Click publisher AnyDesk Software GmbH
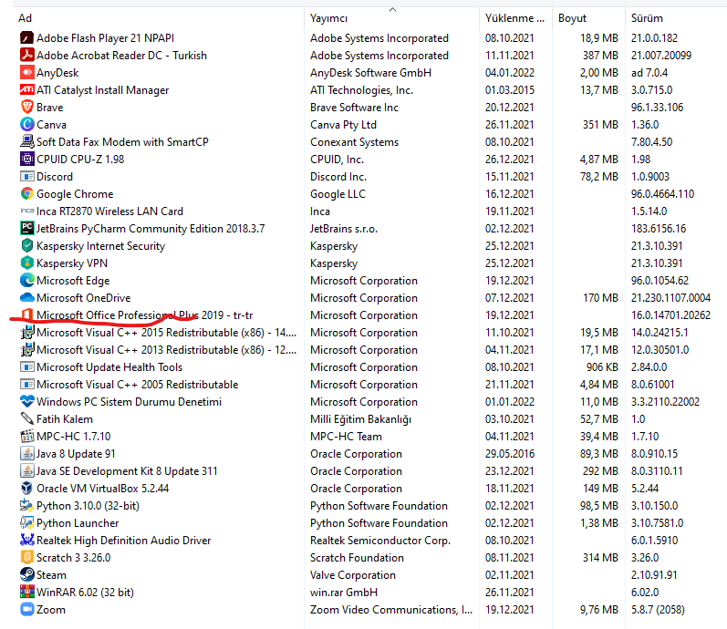Viewport: 727px width, 629px height. tap(370, 73)
